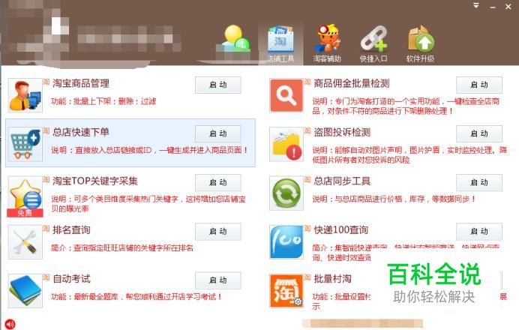Screen dimensions: 519x330
Task: Click the wrench-screwdriver 排名查询 icon
Action: pos(25,242)
